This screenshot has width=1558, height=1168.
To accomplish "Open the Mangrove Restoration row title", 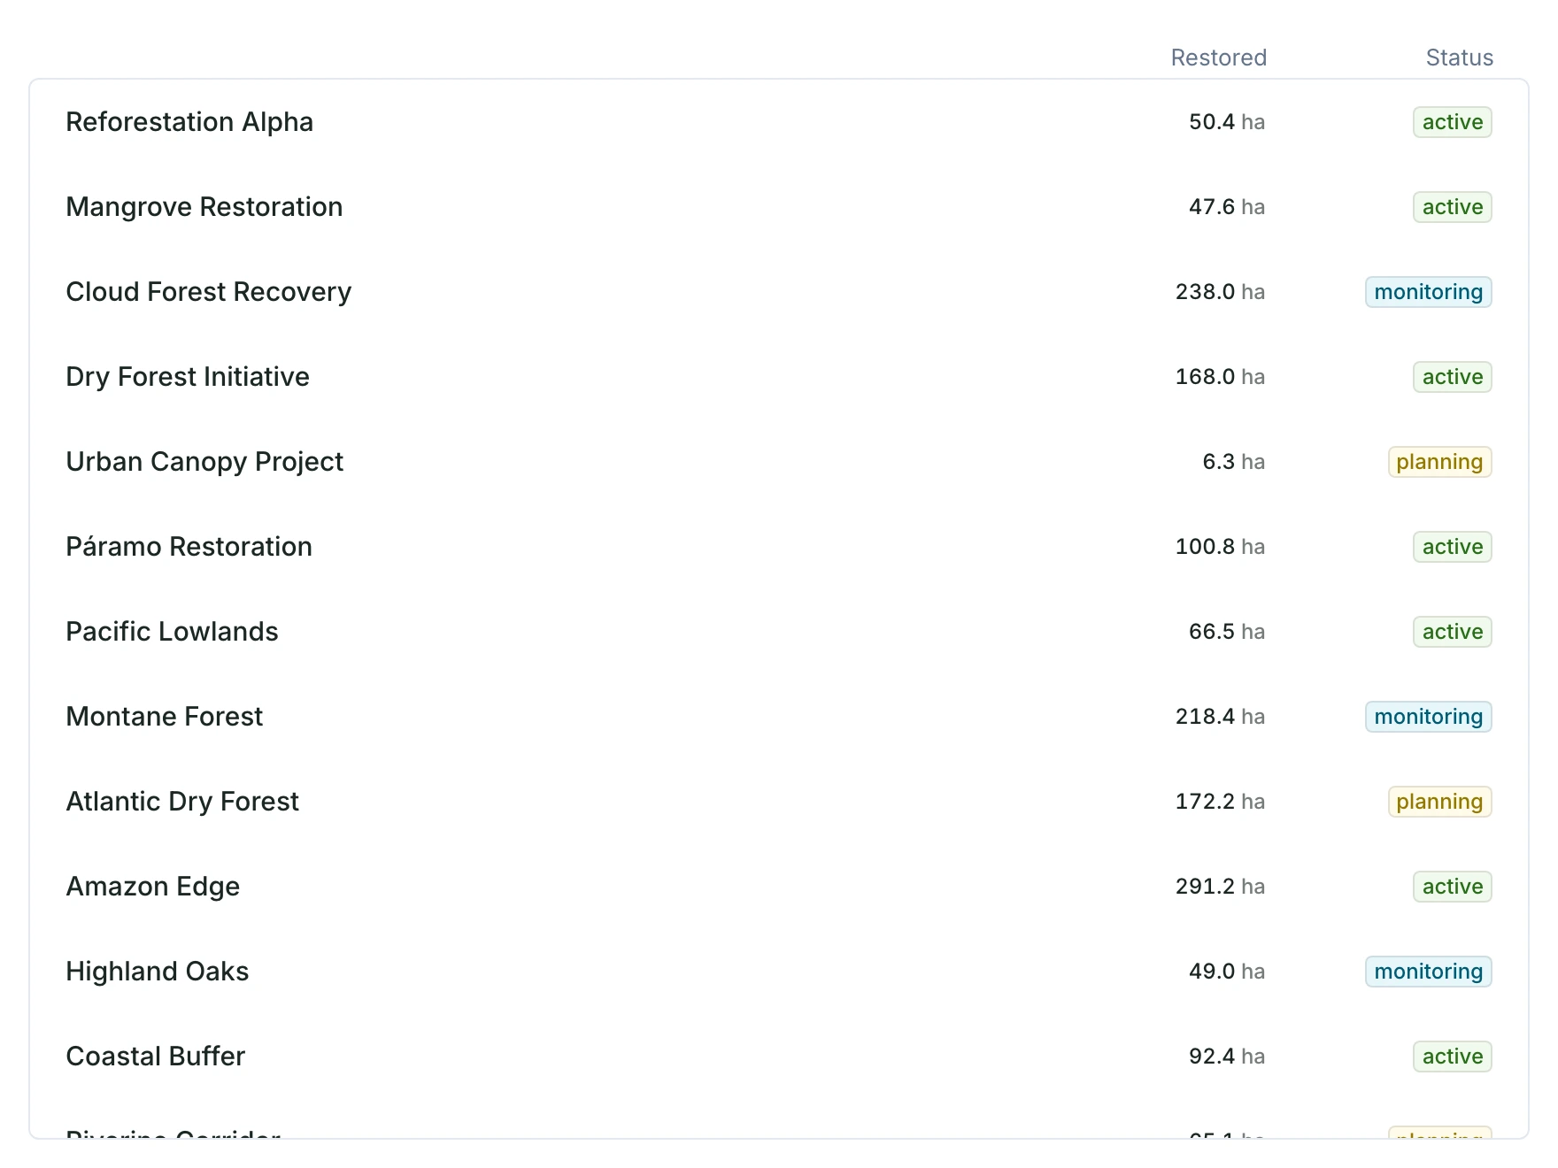I will point(204,207).
